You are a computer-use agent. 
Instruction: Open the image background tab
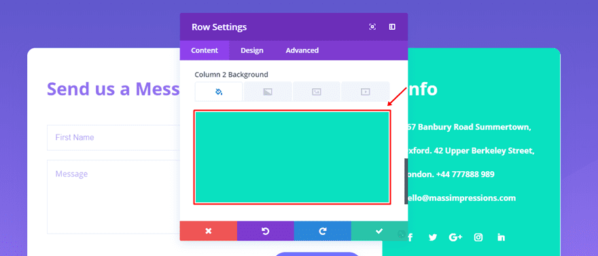coord(317,92)
